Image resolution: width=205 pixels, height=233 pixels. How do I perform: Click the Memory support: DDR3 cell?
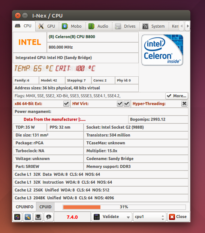tap(136, 166)
